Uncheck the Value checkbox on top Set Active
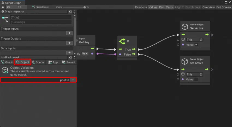Image resolution: width=232 pixels, height=127 pixels. pyautogui.click(x=196, y=45)
